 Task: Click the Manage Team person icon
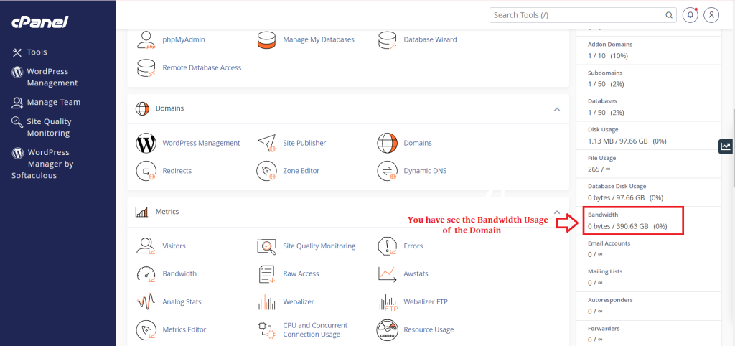[x=17, y=102]
